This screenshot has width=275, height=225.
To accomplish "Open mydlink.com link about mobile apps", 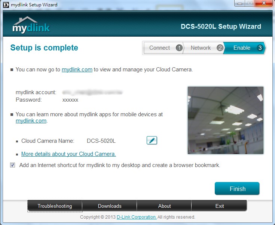I will pos(31,121).
